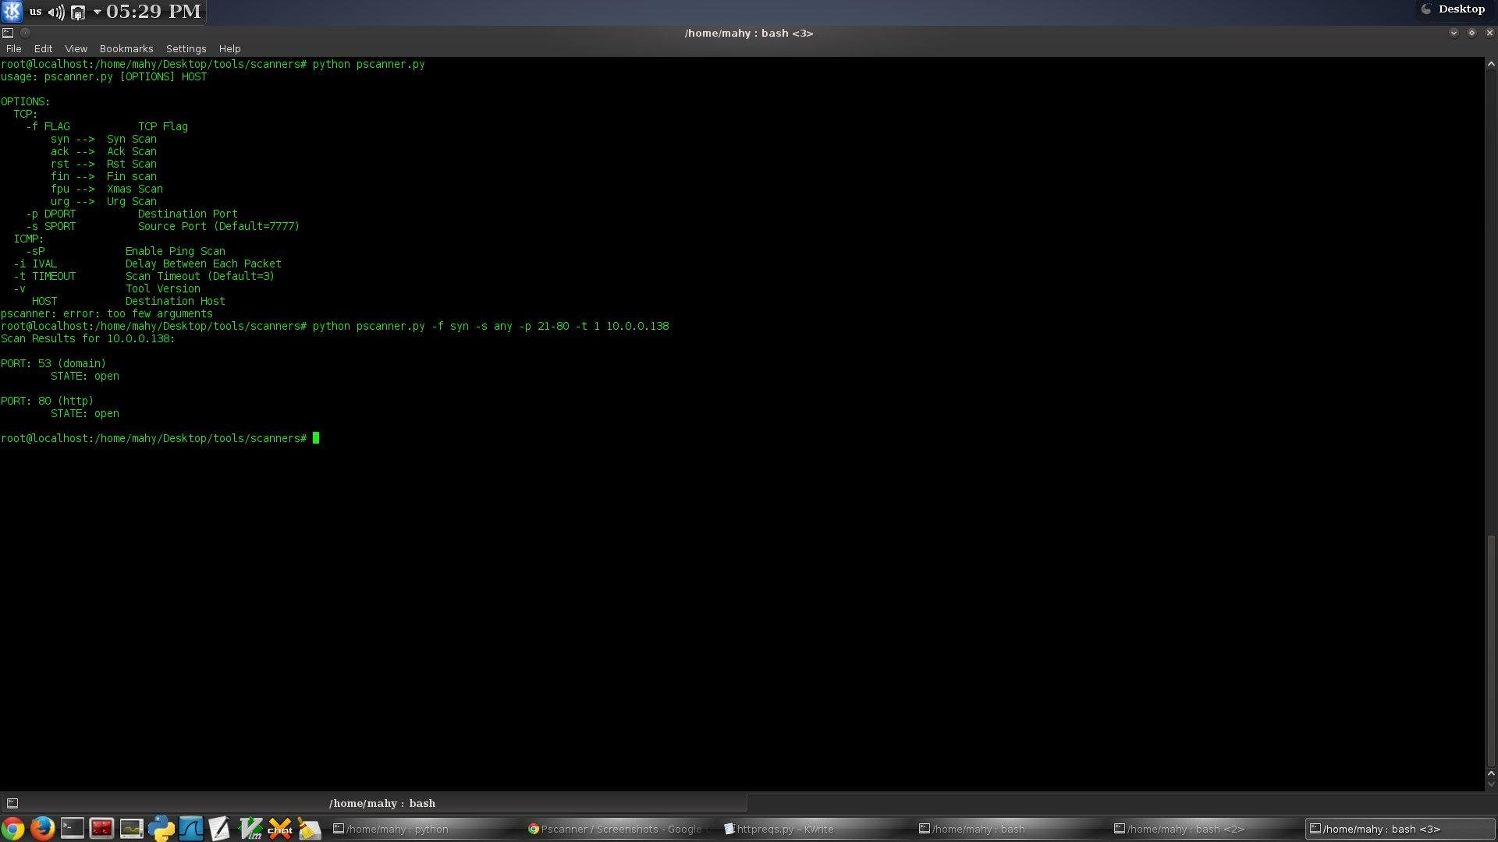Click the volume speaker tray icon
This screenshot has width=1498, height=842.
56,12
